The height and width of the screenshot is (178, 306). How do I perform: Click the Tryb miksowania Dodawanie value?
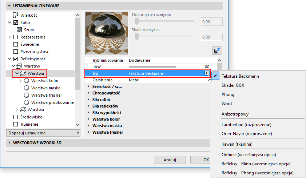point(139,60)
